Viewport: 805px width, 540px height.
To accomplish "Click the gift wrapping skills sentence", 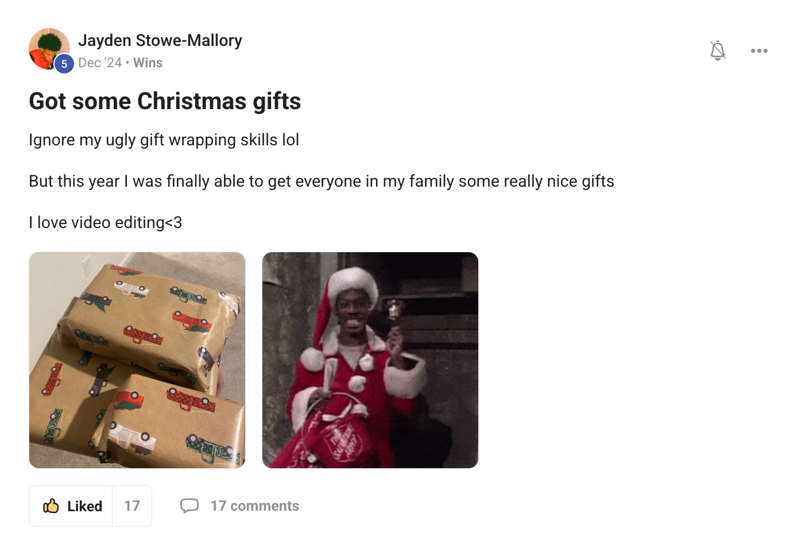I will pos(164,140).
